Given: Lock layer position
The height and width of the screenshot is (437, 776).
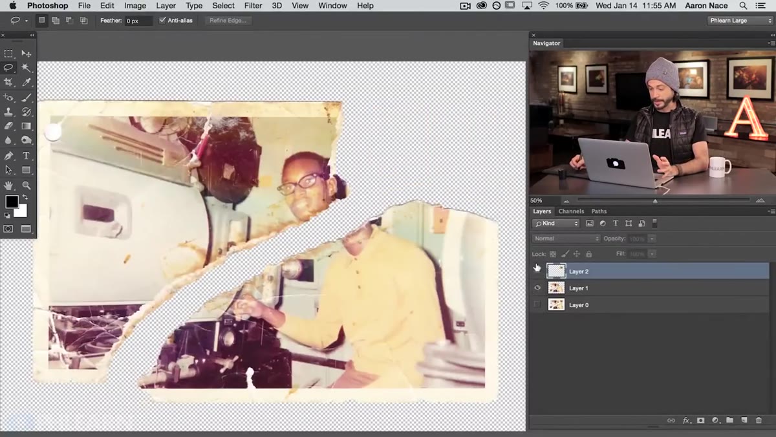Looking at the screenshot, I should (x=577, y=254).
